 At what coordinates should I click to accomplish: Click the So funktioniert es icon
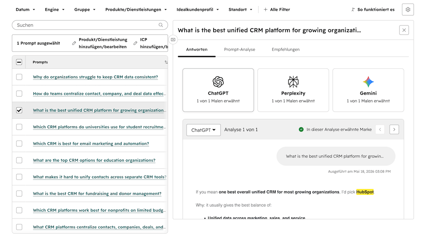coord(353,9)
